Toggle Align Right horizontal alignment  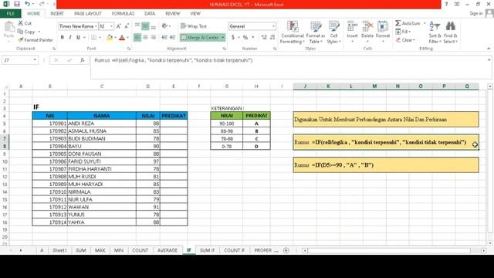pyautogui.click(x=154, y=37)
